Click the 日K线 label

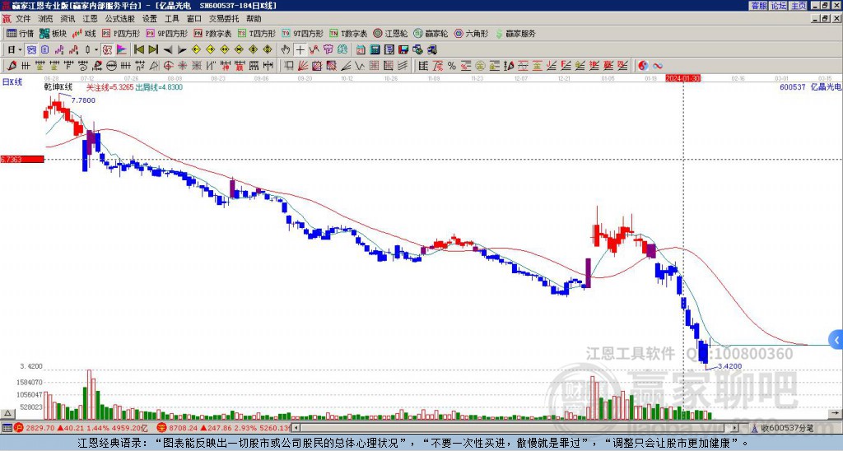12,81
